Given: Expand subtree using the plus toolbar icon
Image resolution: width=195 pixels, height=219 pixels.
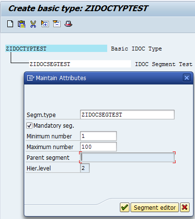Looking at the screenshot, I should coord(45,24).
